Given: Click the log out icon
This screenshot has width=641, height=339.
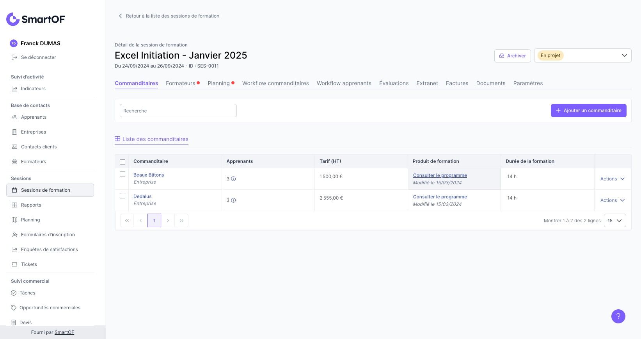Looking at the screenshot, I should click(14, 57).
